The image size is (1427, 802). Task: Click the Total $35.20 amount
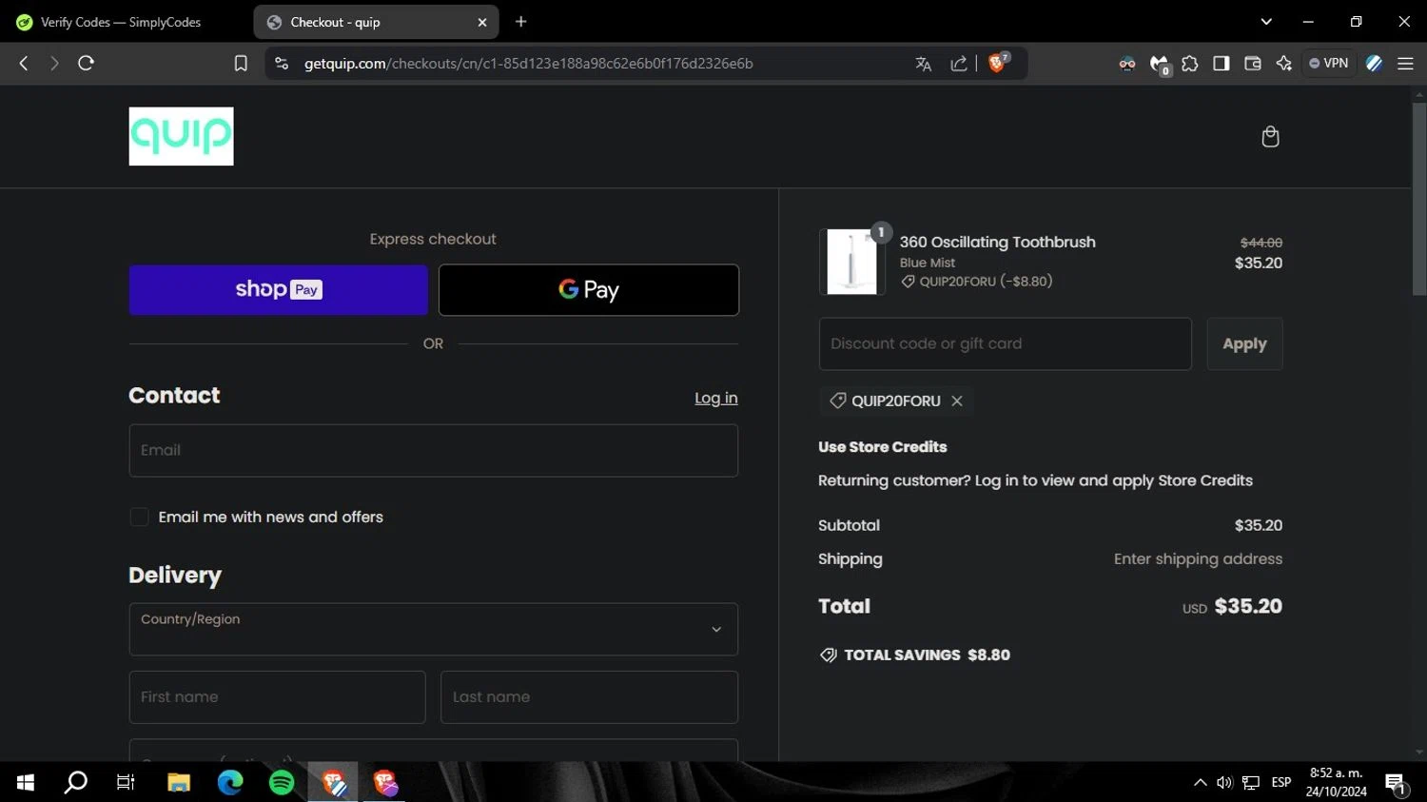(1248, 606)
